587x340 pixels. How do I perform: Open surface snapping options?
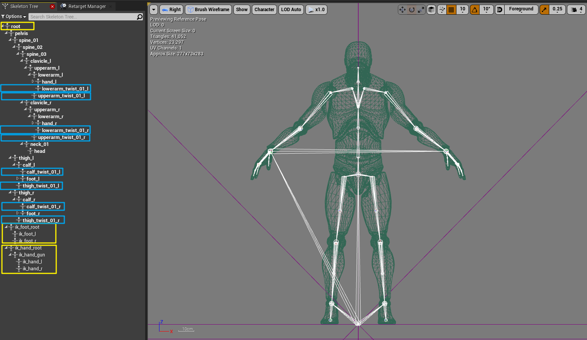point(442,10)
